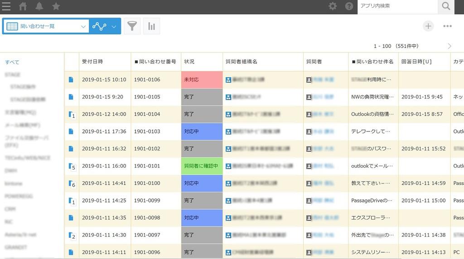The image size is (464, 259).
Task: Open record icon with 1 comment for 1901-0099
Action: 72,201
